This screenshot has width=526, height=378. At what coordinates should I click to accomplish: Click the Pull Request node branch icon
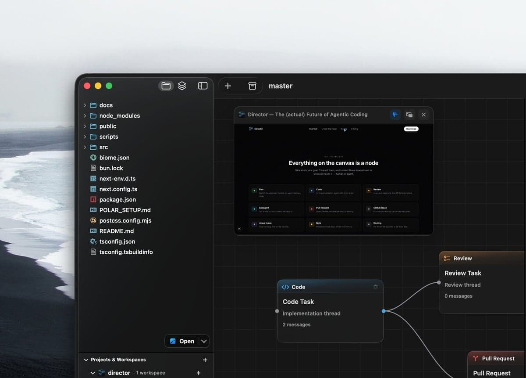point(476,359)
